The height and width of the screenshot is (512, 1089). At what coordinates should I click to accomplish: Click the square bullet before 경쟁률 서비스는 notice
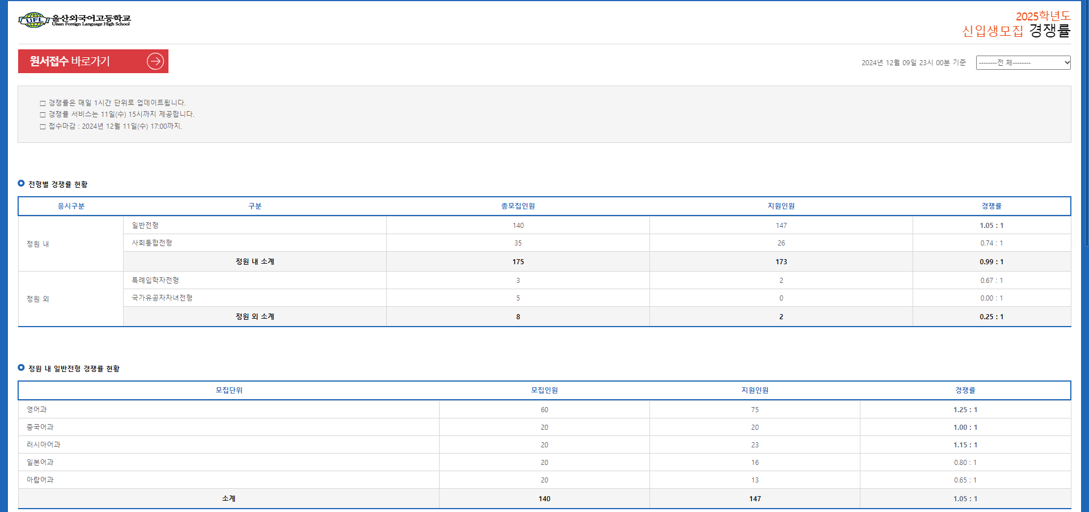(43, 115)
